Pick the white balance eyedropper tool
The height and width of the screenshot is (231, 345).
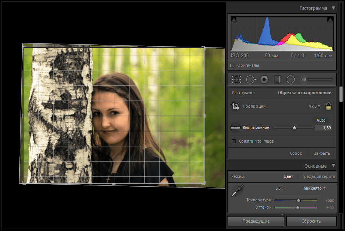(x=237, y=190)
